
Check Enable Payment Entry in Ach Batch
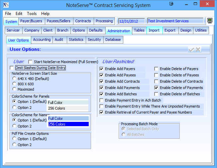(x=102, y=100)
